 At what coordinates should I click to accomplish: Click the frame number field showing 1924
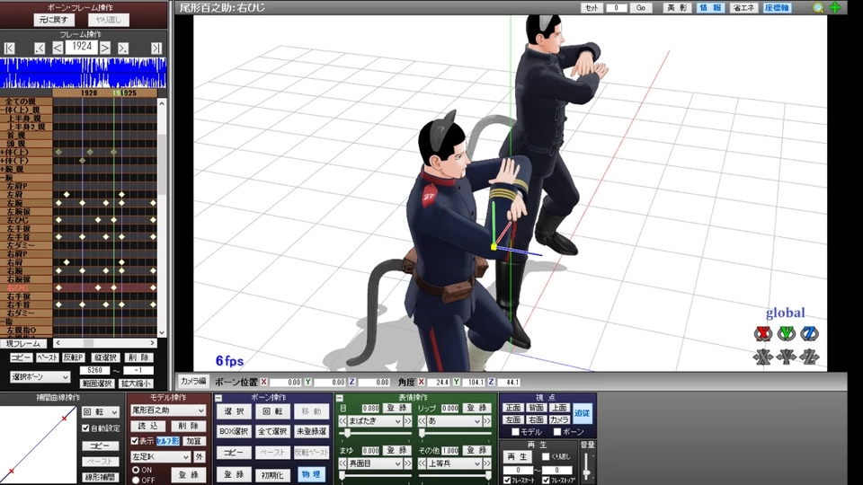(82, 47)
